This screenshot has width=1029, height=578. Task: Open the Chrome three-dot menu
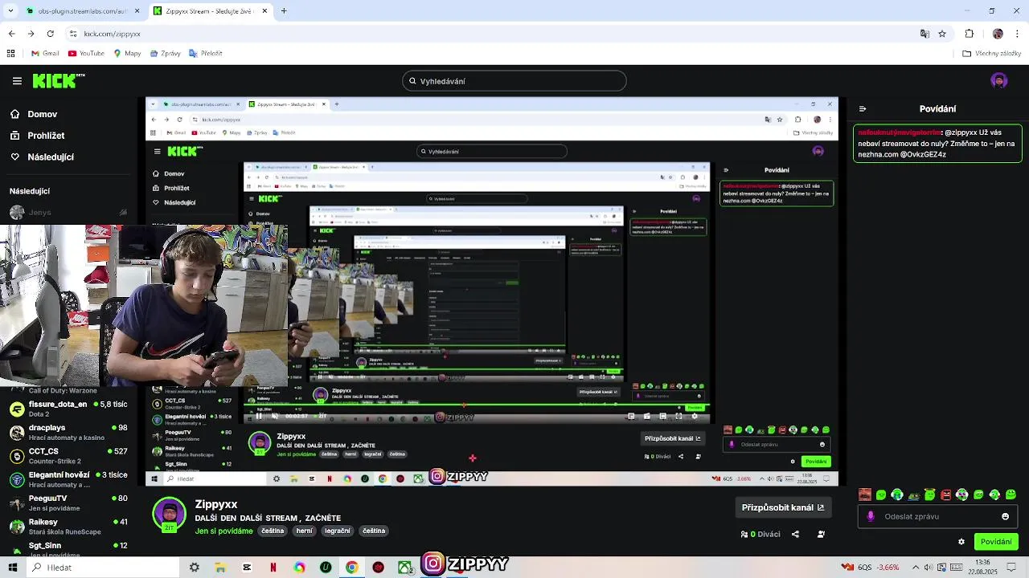(x=1018, y=34)
